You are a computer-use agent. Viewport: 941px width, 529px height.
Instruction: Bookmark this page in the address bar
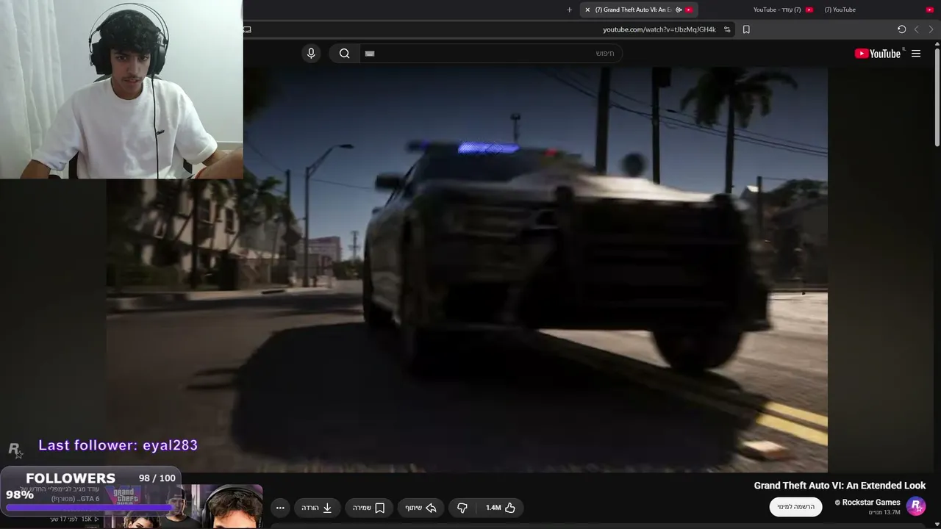[x=746, y=29]
